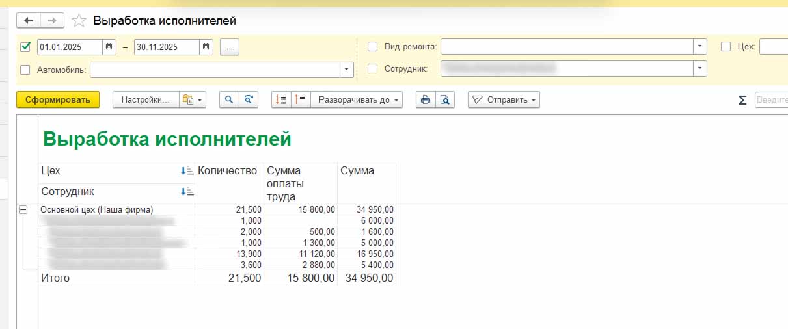
Task: Click the Sum sigma icon
Action: (742, 99)
